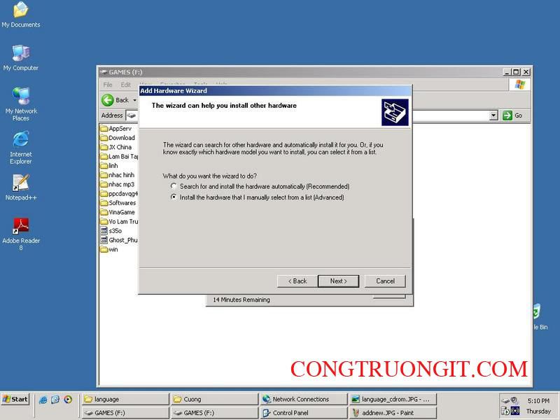Screen dimensions: 560x420
Task: Select automatic hardware search radio option
Action: coord(174,186)
